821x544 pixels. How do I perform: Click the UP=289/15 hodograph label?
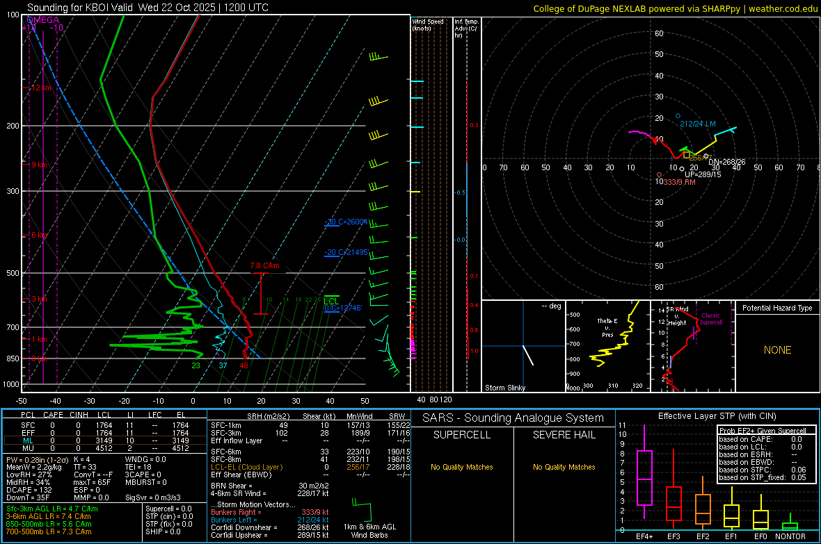tap(703, 174)
